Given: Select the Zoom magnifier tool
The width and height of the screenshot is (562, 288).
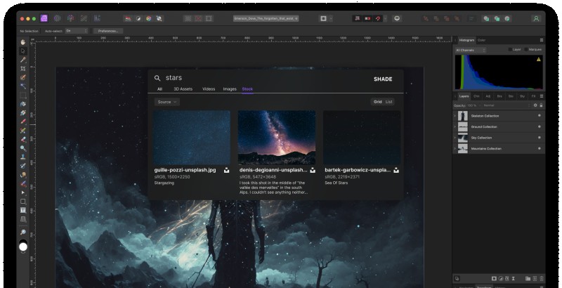Looking at the screenshot, I should (23, 233).
